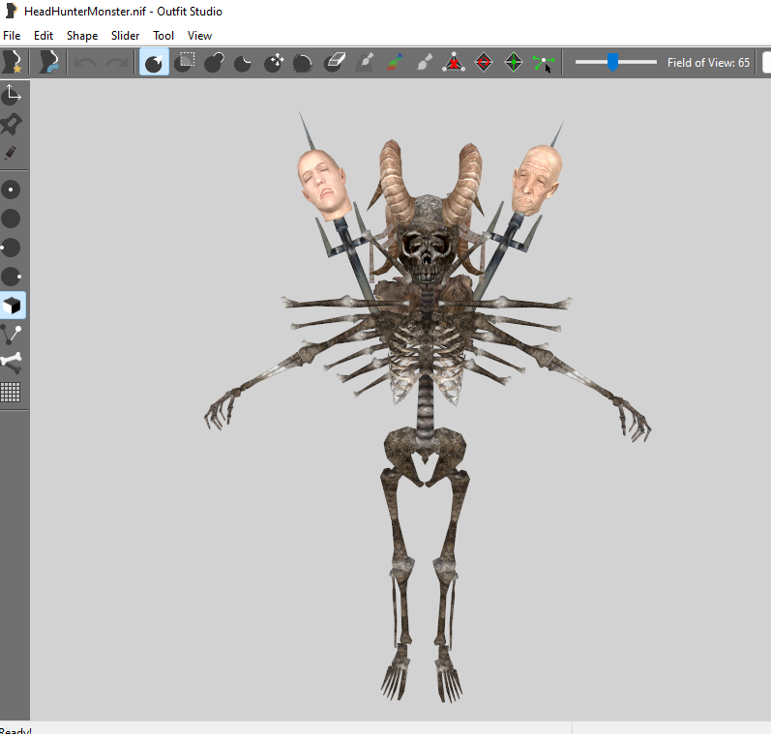Image resolution: width=771 pixels, height=734 pixels.
Task: Select the Undiff eraser brush
Action: click(335, 63)
